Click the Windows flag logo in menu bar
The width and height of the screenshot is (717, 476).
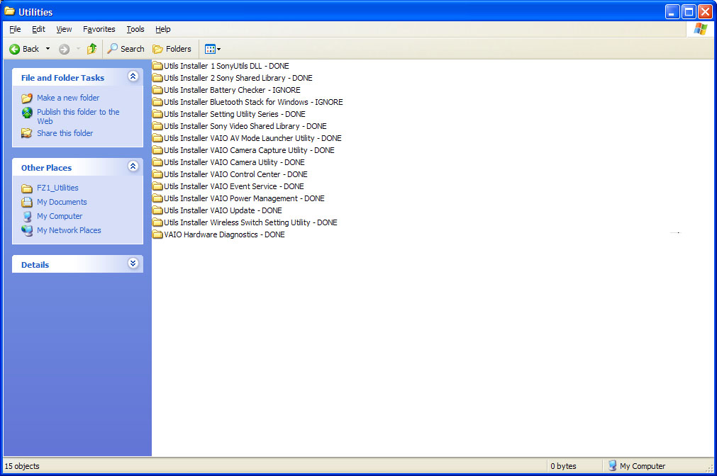(x=700, y=29)
